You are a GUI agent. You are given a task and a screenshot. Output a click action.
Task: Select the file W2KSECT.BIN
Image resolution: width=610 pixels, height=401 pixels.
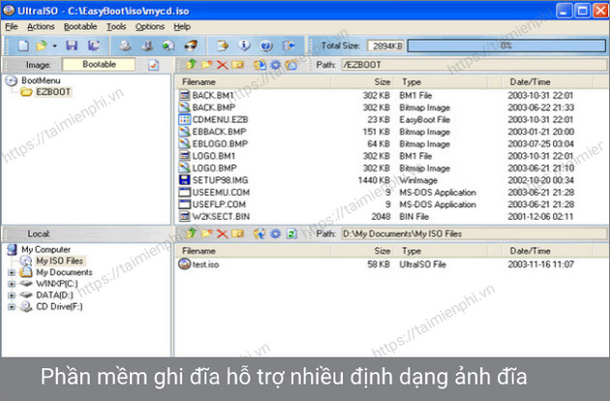click(x=221, y=216)
